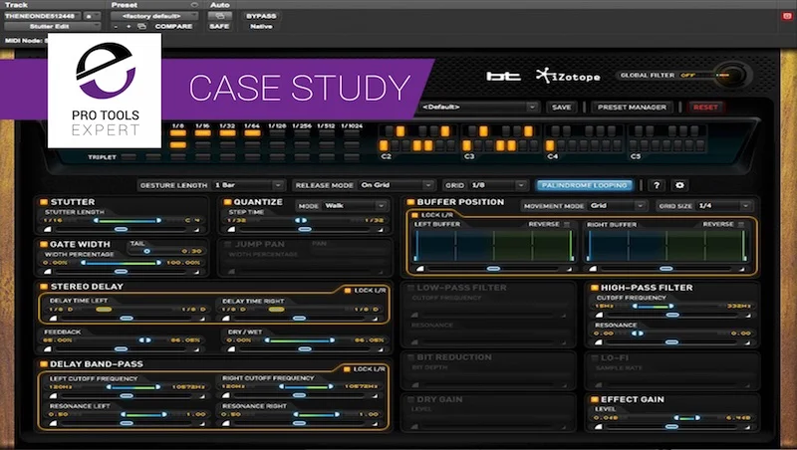The height and width of the screenshot is (450, 797).
Task: Click the red target icon in plugin header
Action: [x=787, y=16]
